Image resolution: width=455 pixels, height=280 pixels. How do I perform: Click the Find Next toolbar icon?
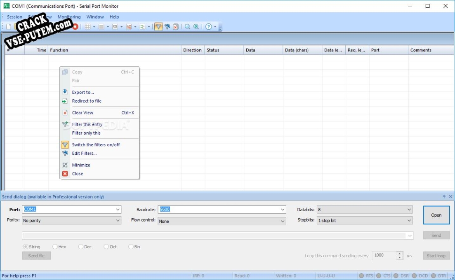click(196, 27)
